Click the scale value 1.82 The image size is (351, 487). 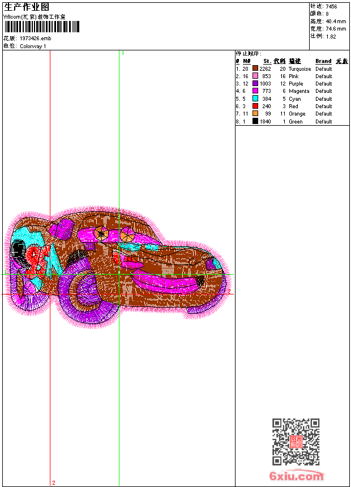tap(331, 36)
